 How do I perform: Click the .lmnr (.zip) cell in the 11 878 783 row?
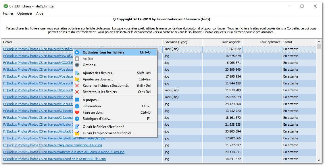182,90
